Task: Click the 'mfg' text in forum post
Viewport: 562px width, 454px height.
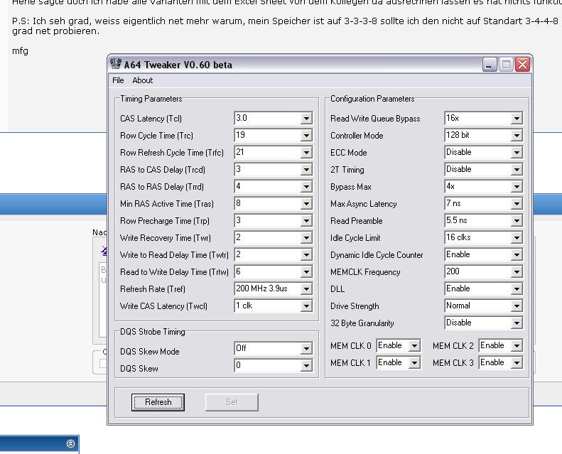Action: pos(20,51)
